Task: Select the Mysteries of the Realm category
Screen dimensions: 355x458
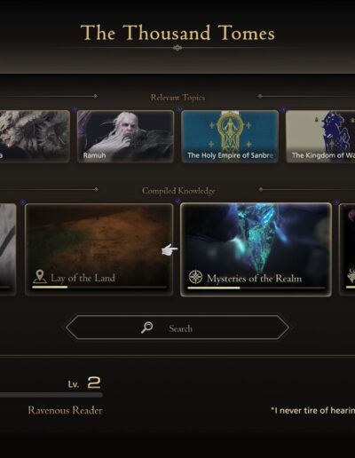Action: (256, 249)
